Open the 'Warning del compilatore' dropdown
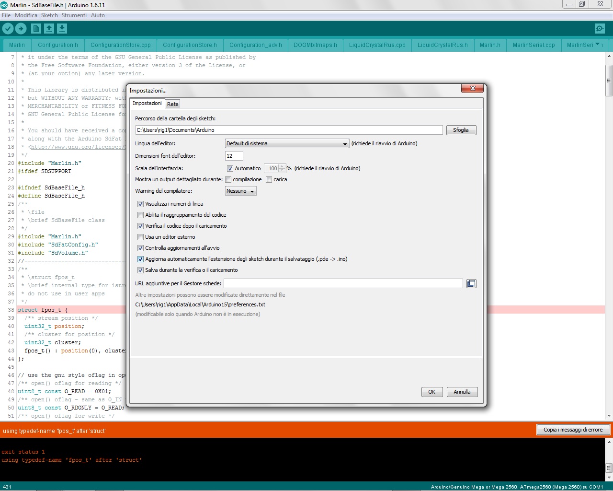 click(240, 191)
